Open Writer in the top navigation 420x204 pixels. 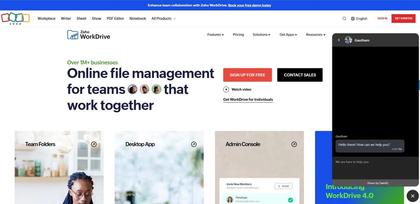[66, 19]
